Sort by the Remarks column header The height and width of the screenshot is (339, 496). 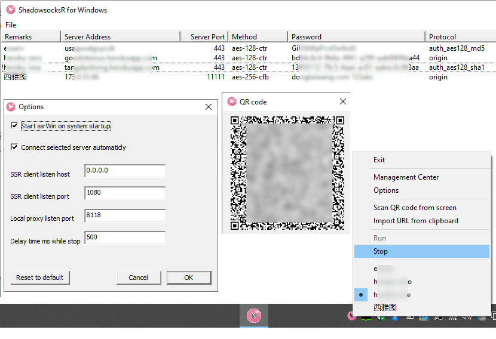[x=31, y=36]
